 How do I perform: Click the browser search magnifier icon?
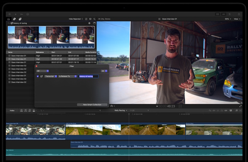point(94,19)
